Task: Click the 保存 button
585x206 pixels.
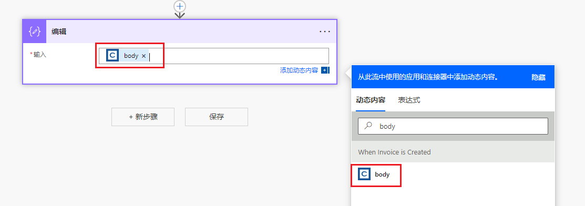Action: [217, 117]
